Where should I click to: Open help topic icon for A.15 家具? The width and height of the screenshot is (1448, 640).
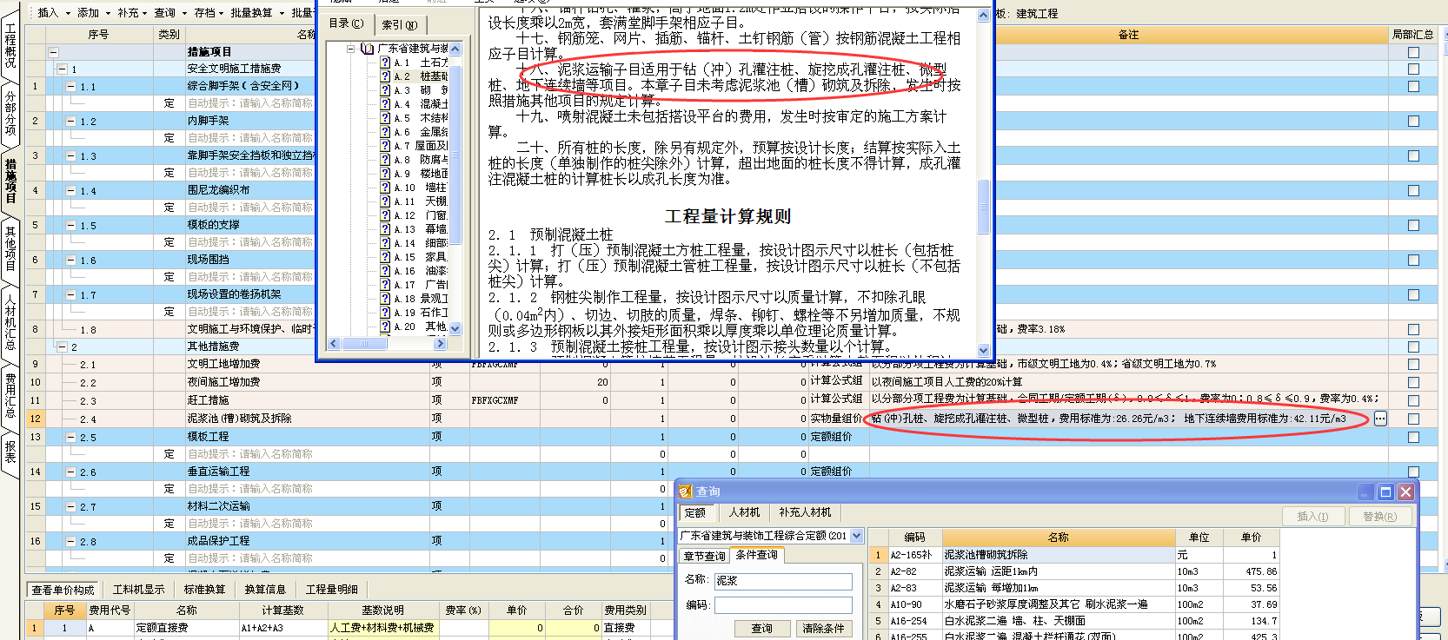click(385, 257)
